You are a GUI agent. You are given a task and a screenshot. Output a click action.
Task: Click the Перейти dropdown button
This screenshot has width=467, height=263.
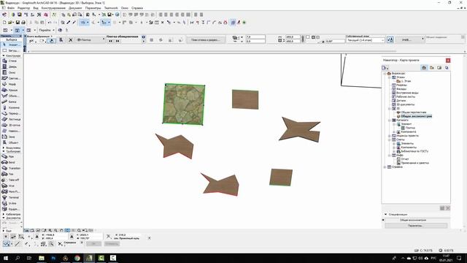(47, 30)
